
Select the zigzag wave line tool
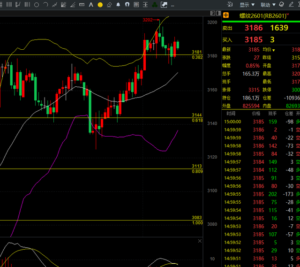tap(54, 5)
